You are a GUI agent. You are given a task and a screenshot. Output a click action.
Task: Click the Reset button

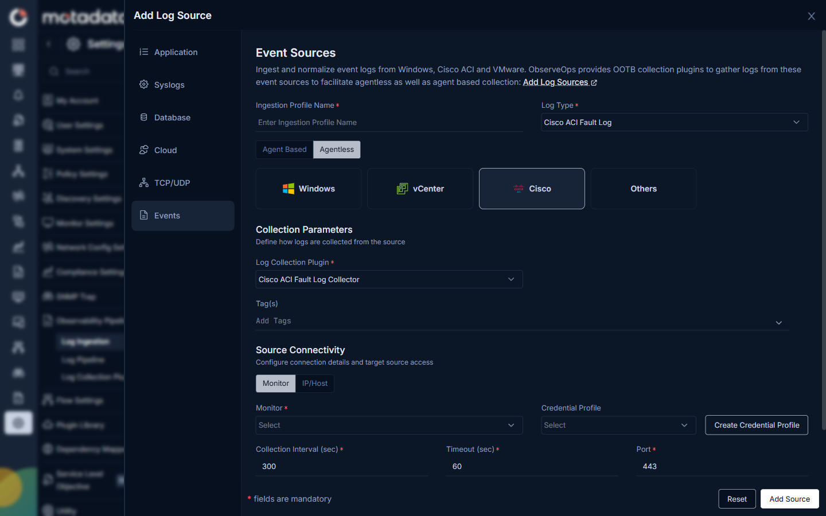737,499
